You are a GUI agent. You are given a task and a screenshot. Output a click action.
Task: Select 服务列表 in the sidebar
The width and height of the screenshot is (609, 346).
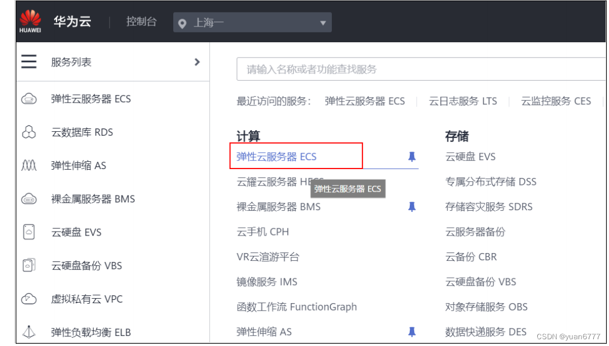click(72, 62)
